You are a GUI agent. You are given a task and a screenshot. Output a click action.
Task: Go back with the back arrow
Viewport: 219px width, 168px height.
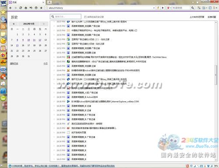point(11,8)
